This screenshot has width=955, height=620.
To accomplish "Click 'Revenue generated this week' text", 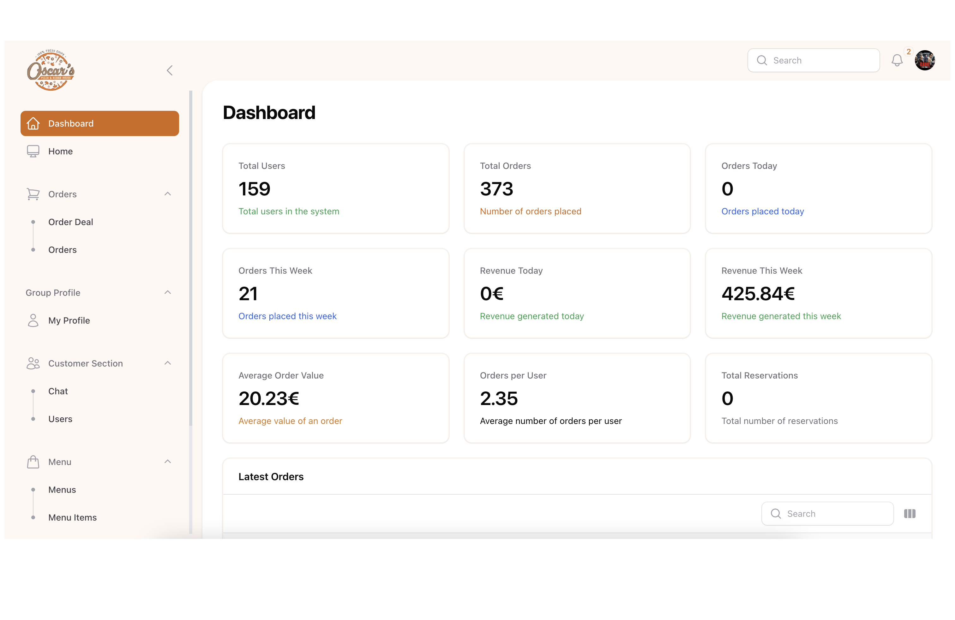I will click(x=781, y=316).
